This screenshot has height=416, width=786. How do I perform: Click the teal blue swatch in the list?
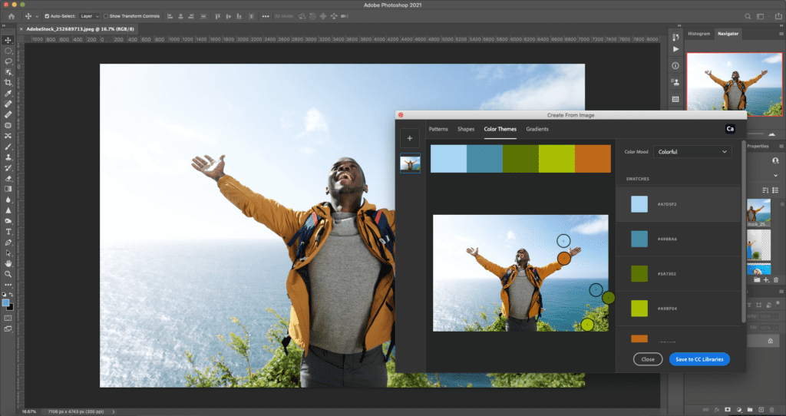tap(639, 239)
